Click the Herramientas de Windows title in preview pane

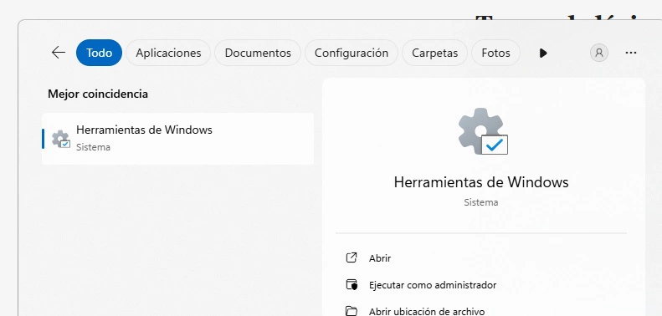(x=481, y=182)
